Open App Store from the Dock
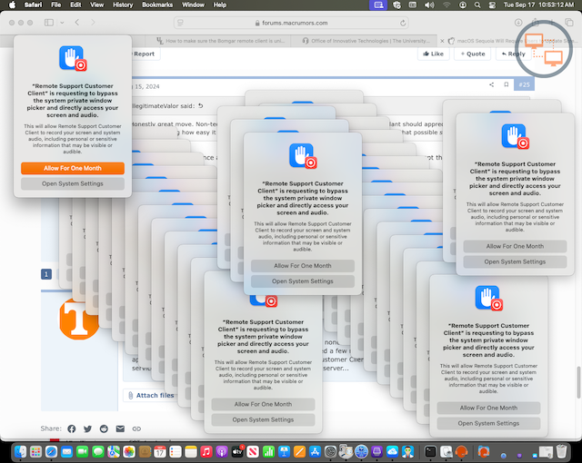 pyautogui.click(x=315, y=452)
